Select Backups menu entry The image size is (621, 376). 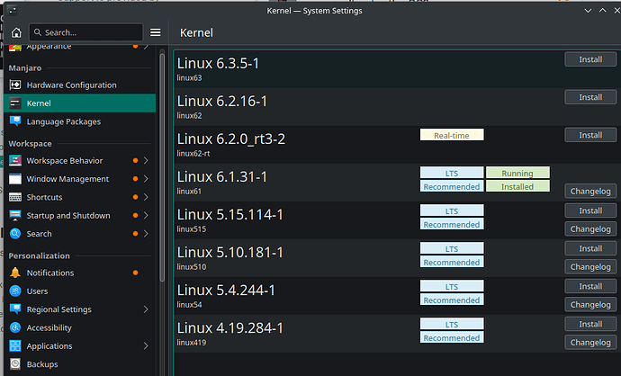[x=79, y=363]
